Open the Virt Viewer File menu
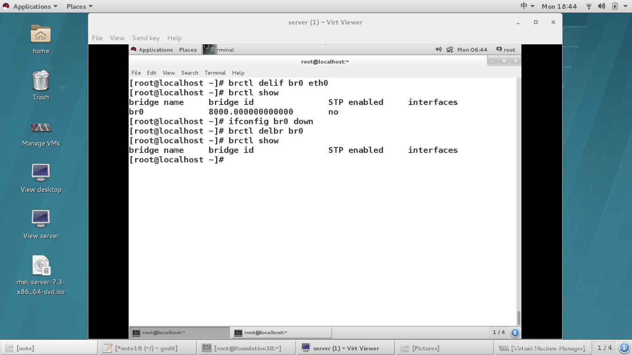 pyautogui.click(x=97, y=38)
